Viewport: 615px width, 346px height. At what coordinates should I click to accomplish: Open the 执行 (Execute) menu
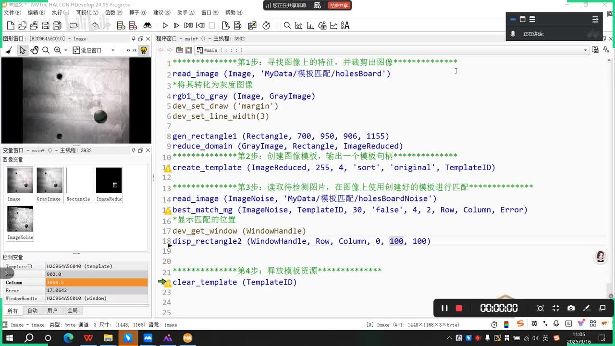60,12
